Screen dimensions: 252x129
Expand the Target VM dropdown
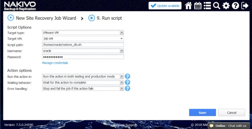tap(122, 39)
